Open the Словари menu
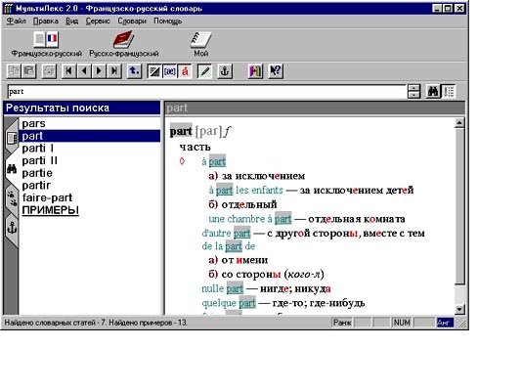The width and height of the screenshot is (521, 391). tap(132, 21)
